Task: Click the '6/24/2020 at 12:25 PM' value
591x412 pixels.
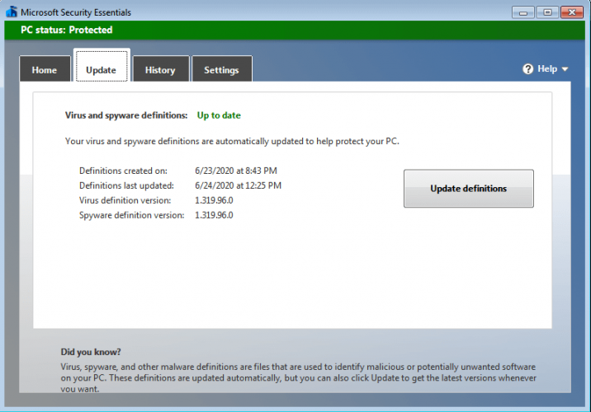Action: click(239, 185)
